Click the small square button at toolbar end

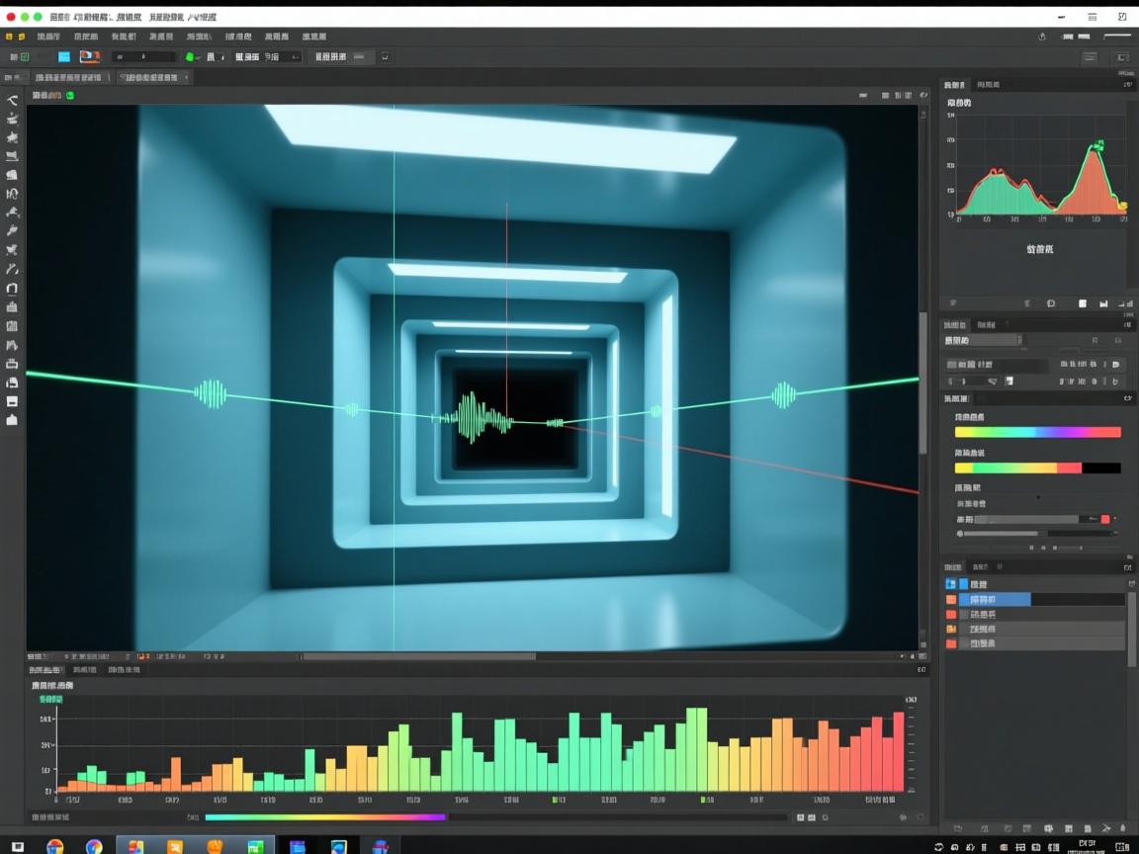386,57
